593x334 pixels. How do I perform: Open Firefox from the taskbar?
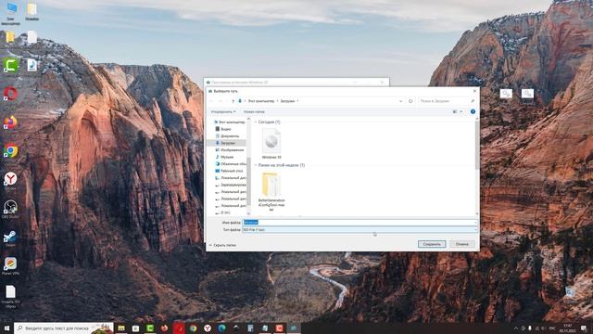164,328
